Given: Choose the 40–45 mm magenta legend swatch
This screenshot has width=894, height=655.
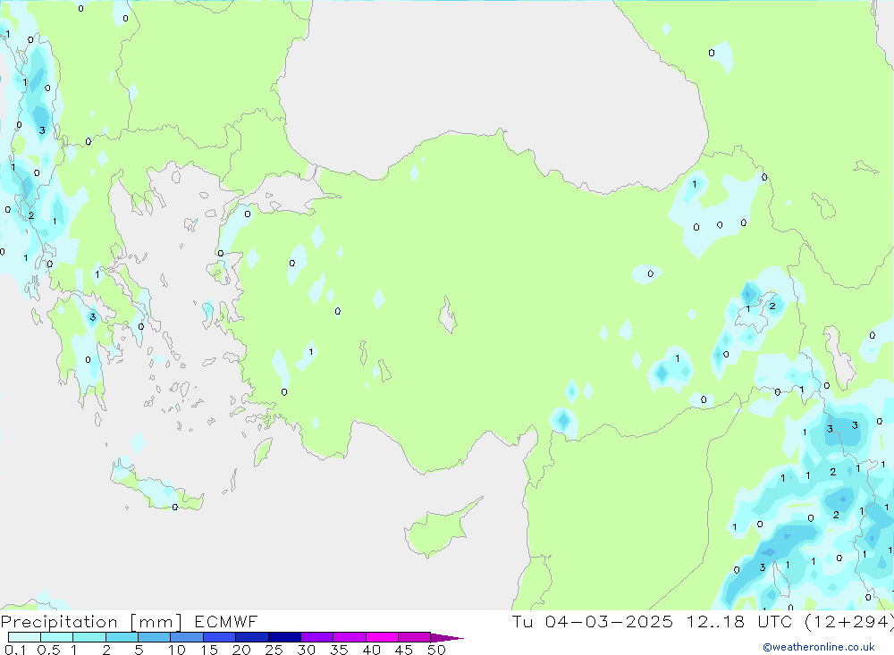Looking at the screenshot, I should [382, 637].
